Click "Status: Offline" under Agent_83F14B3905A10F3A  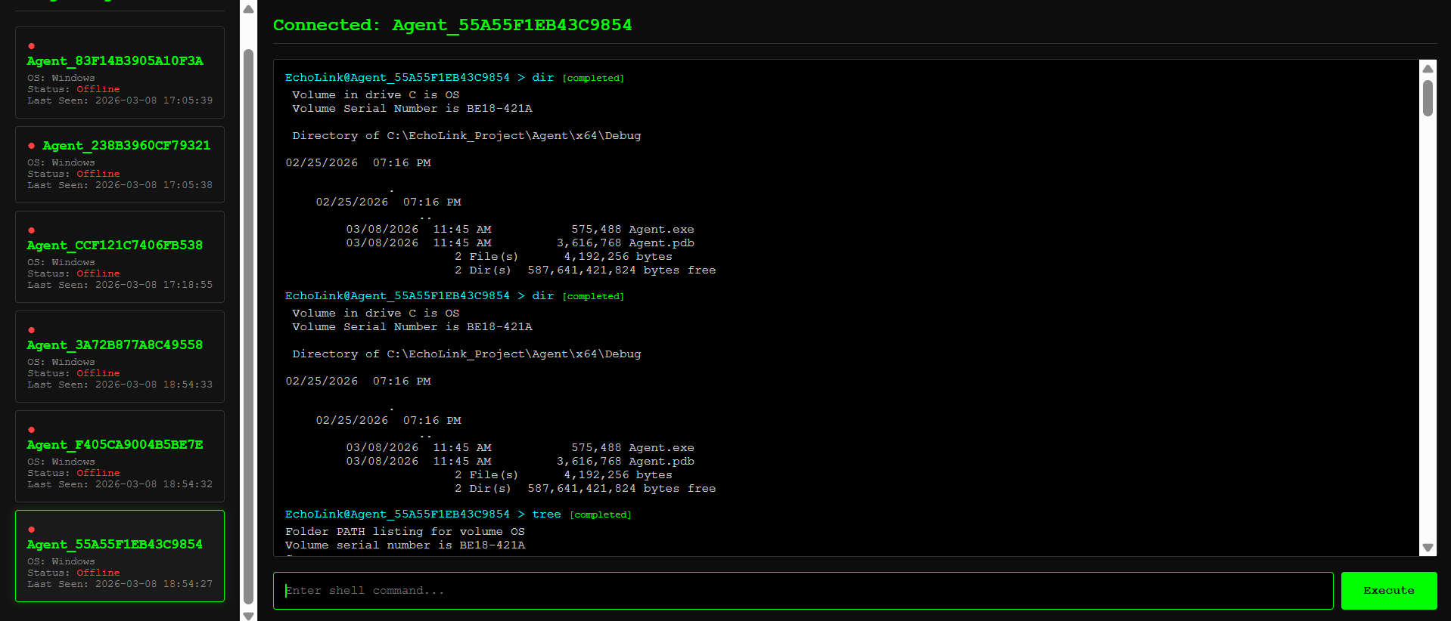pyautogui.click(x=73, y=89)
